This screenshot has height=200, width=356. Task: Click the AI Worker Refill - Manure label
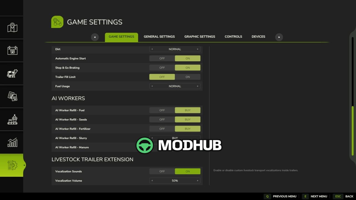pyautogui.click(x=72, y=147)
